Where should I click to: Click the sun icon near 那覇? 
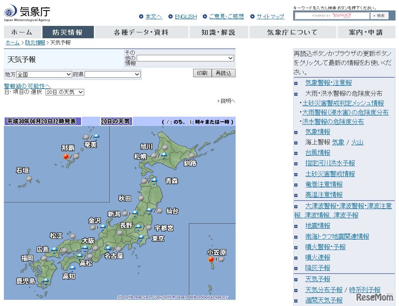click(66, 156)
